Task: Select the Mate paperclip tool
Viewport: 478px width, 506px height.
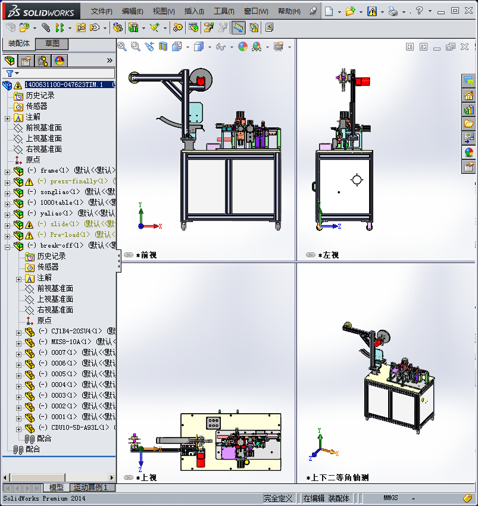Action: [46, 27]
